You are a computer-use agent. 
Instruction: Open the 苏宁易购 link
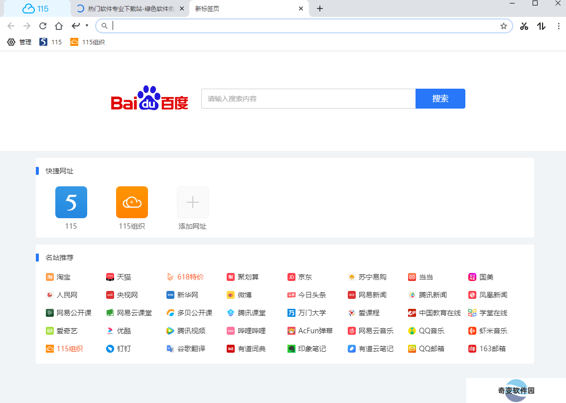[367, 277]
